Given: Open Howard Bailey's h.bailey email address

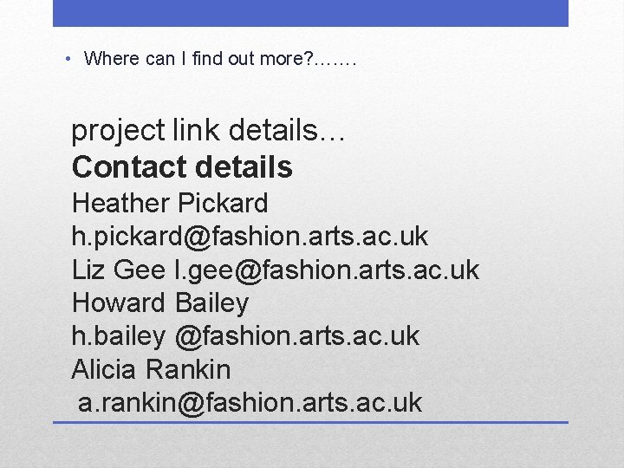Looking at the screenshot, I should (245, 335).
